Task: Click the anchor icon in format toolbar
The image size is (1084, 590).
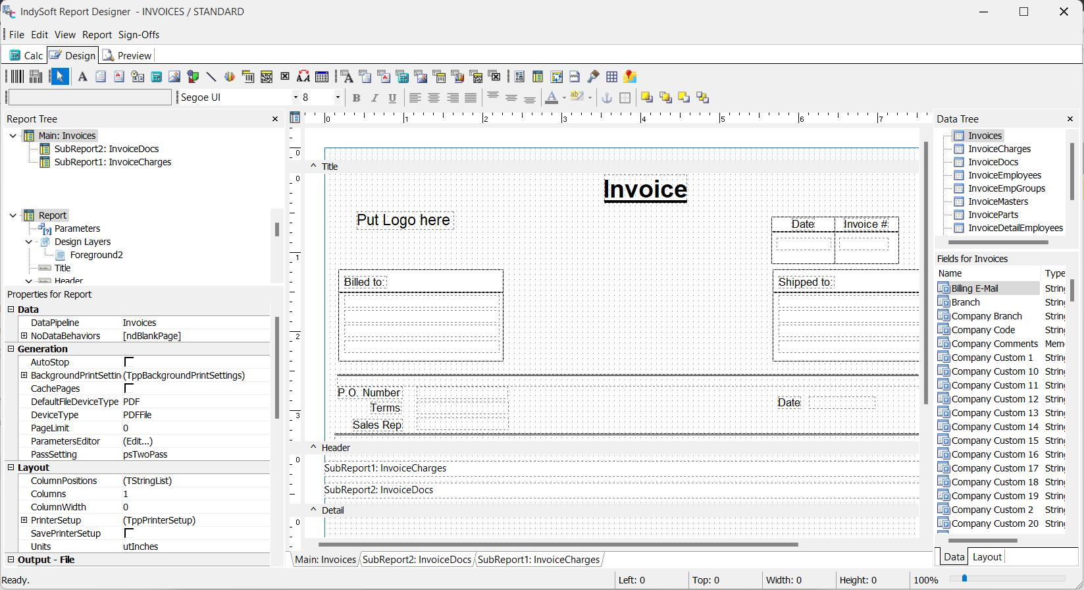Action: point(607,98)
